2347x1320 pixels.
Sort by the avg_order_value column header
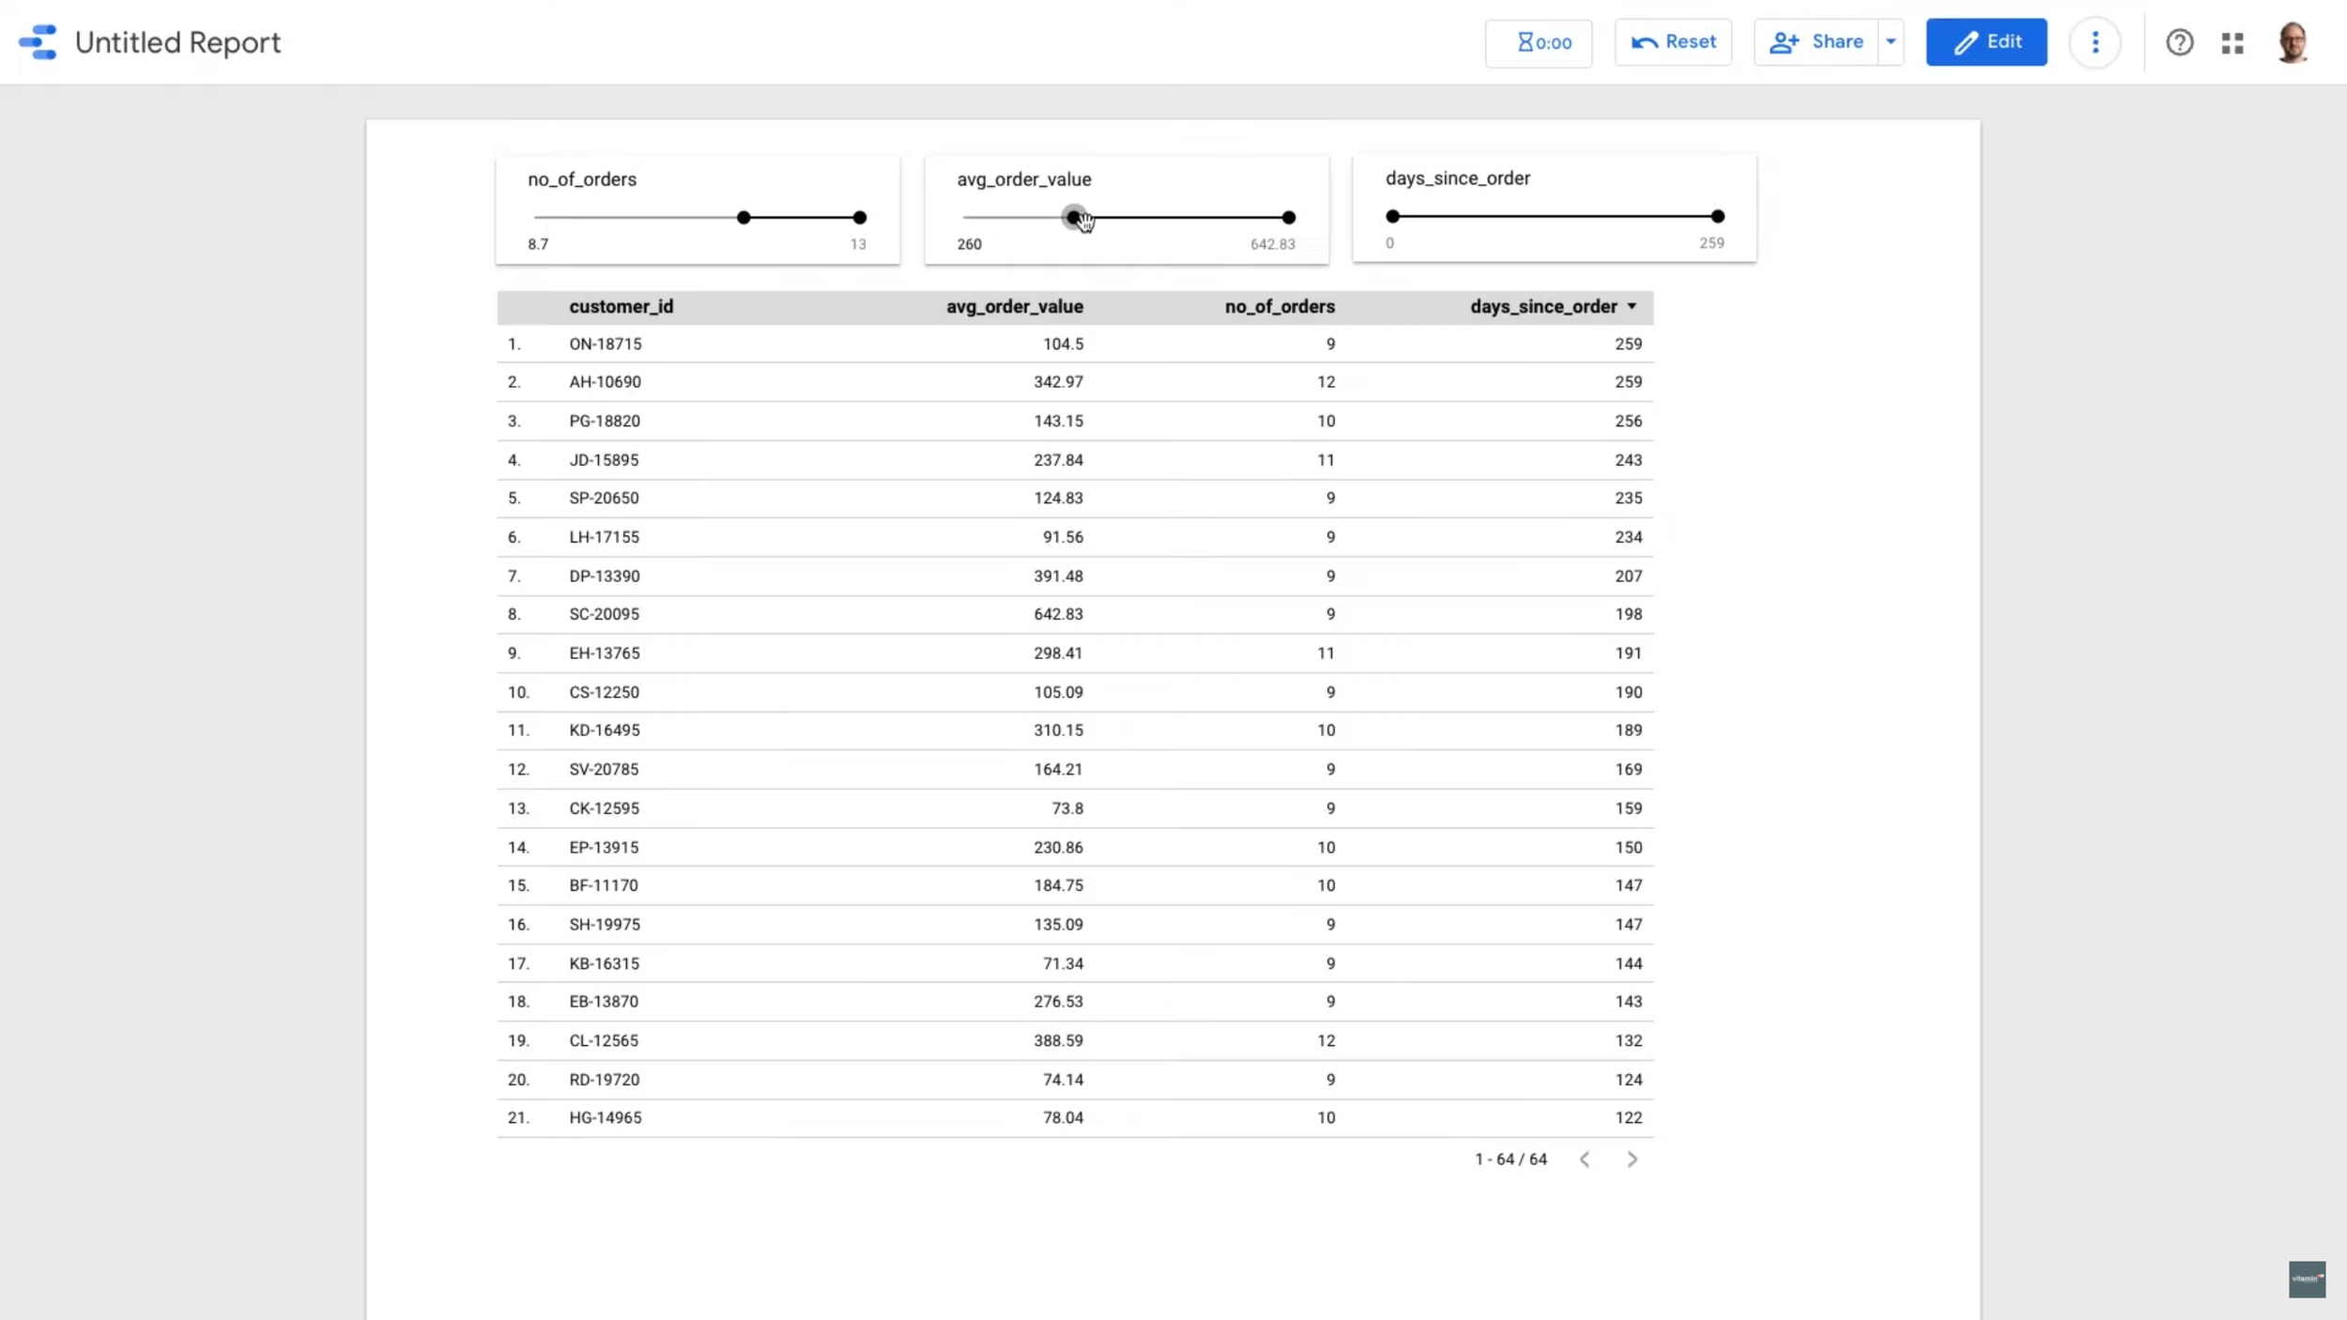[1014, 307]
